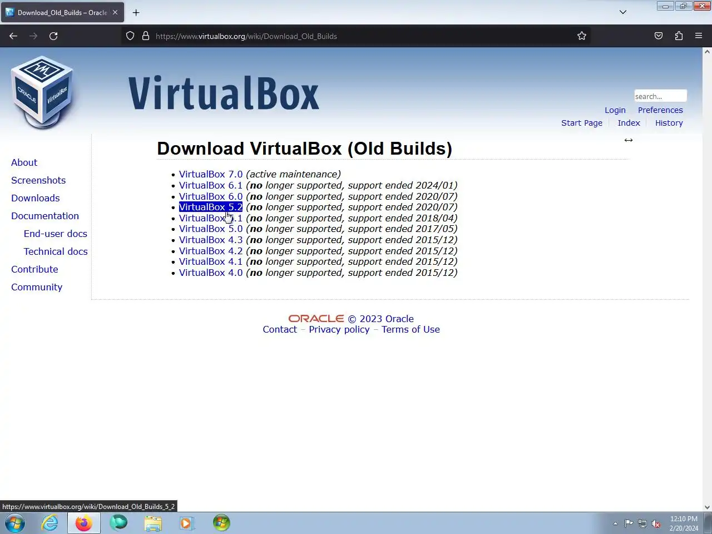Screen dimensions: 712x534
Task: Open the Extensions puzzle icon
Action: (679, 36)
